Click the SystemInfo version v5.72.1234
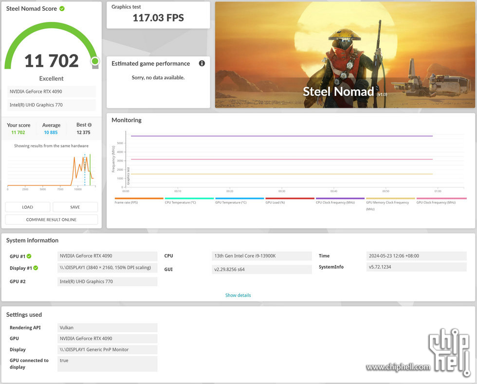The width and height of the screenshot is (477, 384). pos(417,267)
